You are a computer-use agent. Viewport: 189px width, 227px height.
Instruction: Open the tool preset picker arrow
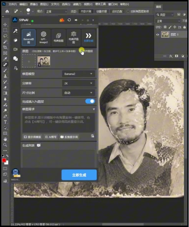(21, 11)
